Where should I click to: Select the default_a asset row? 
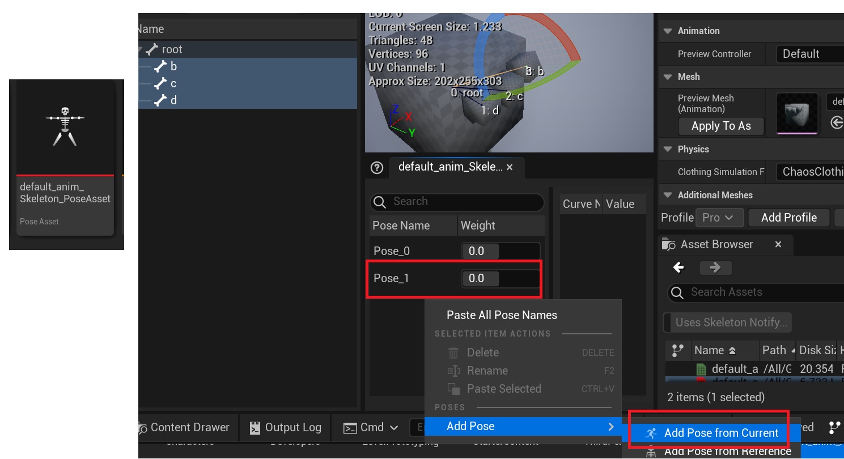click(754, 369)
